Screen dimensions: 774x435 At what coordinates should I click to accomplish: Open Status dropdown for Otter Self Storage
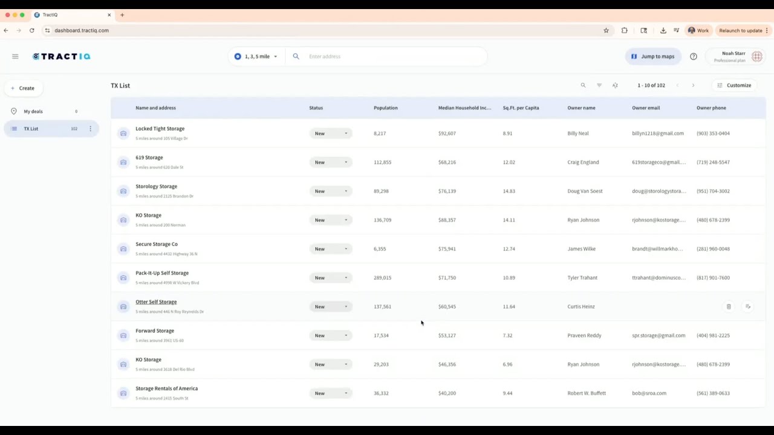[330, 306]
